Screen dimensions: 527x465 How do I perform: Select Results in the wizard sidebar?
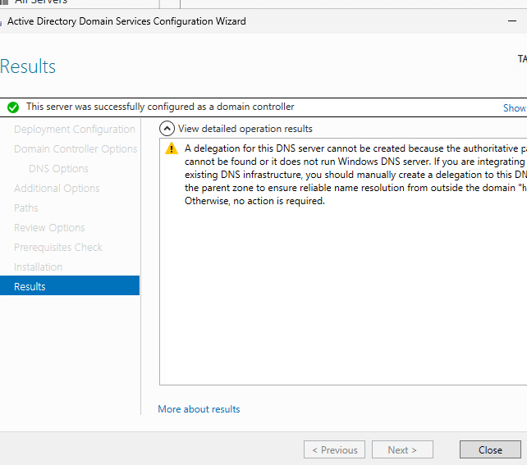(x=70, y=286)
